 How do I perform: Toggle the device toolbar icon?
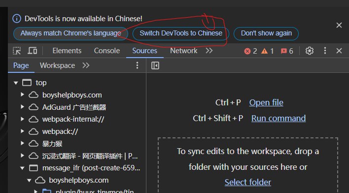tap(33, 51)
